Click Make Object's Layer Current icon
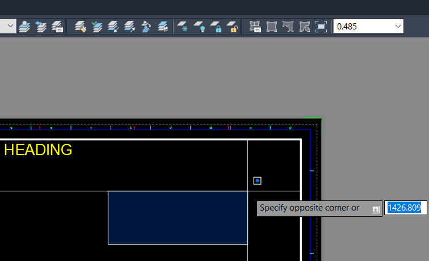Screen dimensions: 429x261 point(24,27)
